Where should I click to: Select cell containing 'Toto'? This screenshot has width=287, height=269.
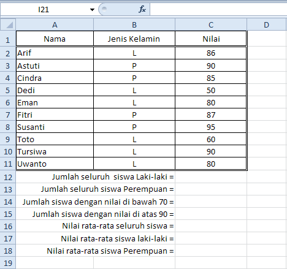point(55,139)
